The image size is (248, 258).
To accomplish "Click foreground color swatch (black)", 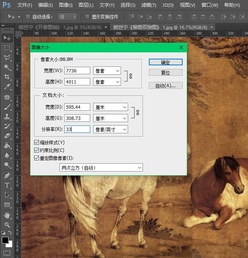I will (4, 240).
